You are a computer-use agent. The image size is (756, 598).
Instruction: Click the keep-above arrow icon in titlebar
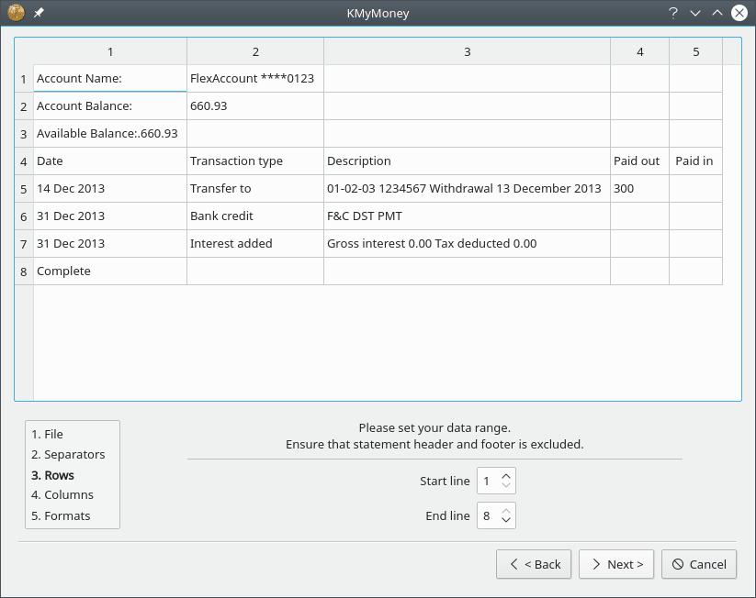716,13
